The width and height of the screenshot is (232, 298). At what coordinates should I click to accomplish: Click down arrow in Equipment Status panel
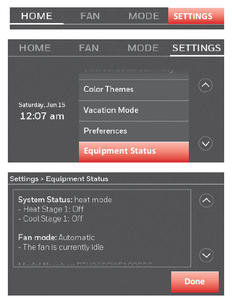206,255
